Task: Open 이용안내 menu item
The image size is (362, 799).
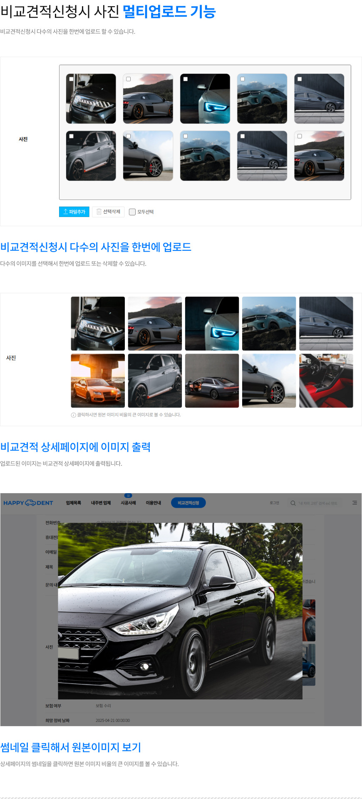Action: click(154, 503)
